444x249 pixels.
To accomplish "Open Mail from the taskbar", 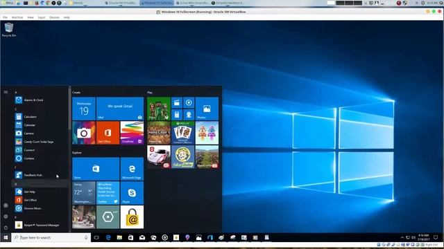I will [x=142, y=237].
